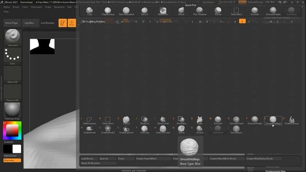
Task: Open the Texture Off picker
Action: click(12, 93)
